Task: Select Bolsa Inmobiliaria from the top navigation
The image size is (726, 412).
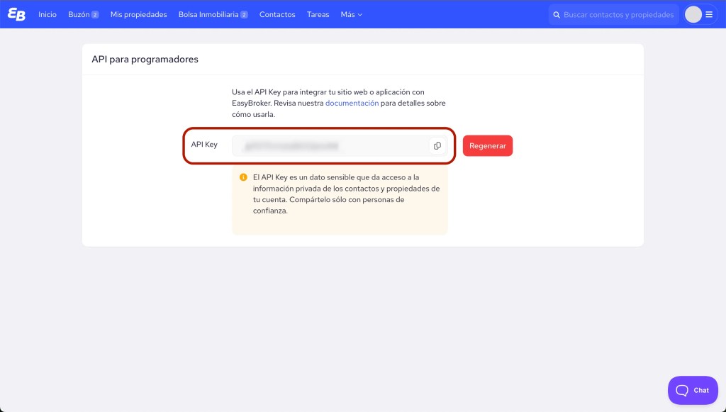Action: (208, 14)
